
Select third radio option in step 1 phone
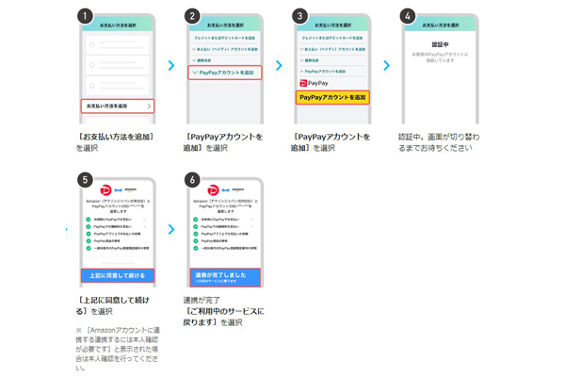(92, 86)
